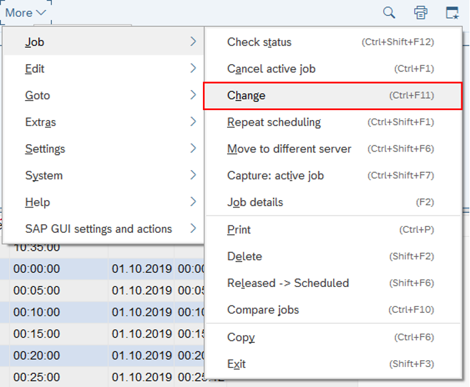Choose Exit in the Job submenu
470x387 pixels.
click(x=333, y=364)
